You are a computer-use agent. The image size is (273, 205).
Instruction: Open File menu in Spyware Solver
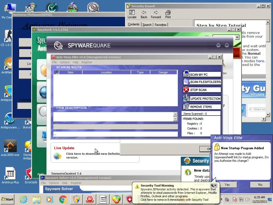click(x=43, y=183)
